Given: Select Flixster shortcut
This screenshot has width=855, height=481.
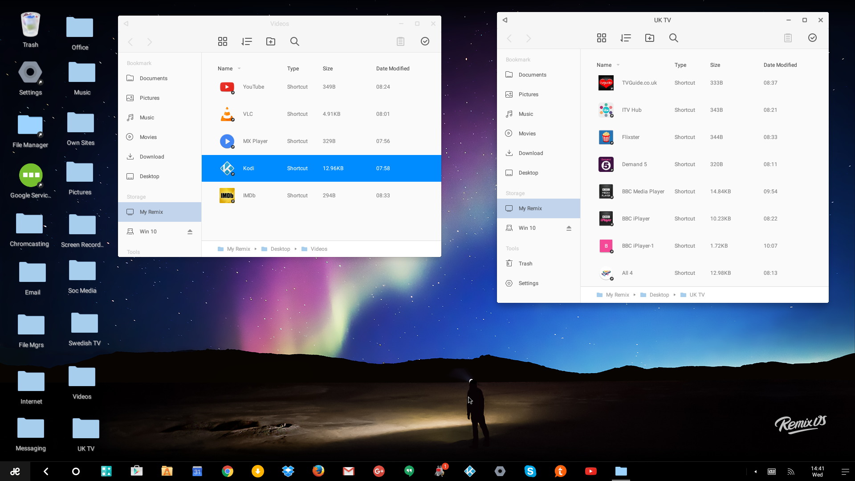Looking at the screenshot, I should coord(704,137).
